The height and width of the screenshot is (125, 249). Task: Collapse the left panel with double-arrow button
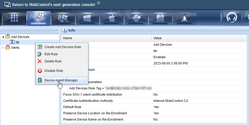[56, 30]
